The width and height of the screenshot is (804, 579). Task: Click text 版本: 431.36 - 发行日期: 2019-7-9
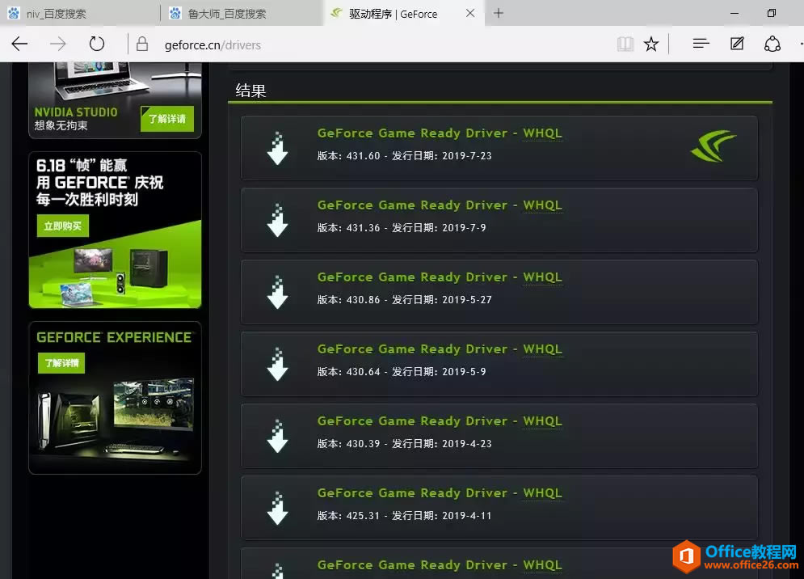tap(402, 227)
